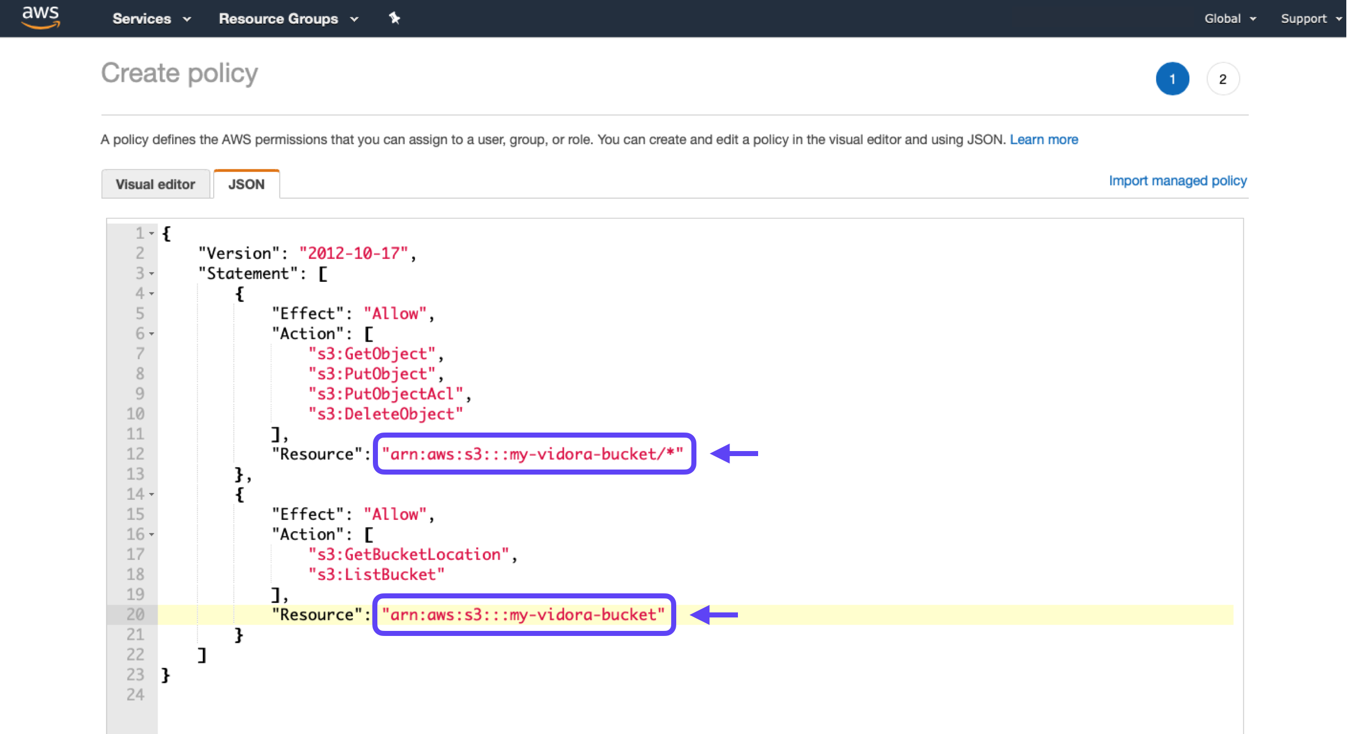Open the Support dropdown menu

click(x=1311, y=18)
